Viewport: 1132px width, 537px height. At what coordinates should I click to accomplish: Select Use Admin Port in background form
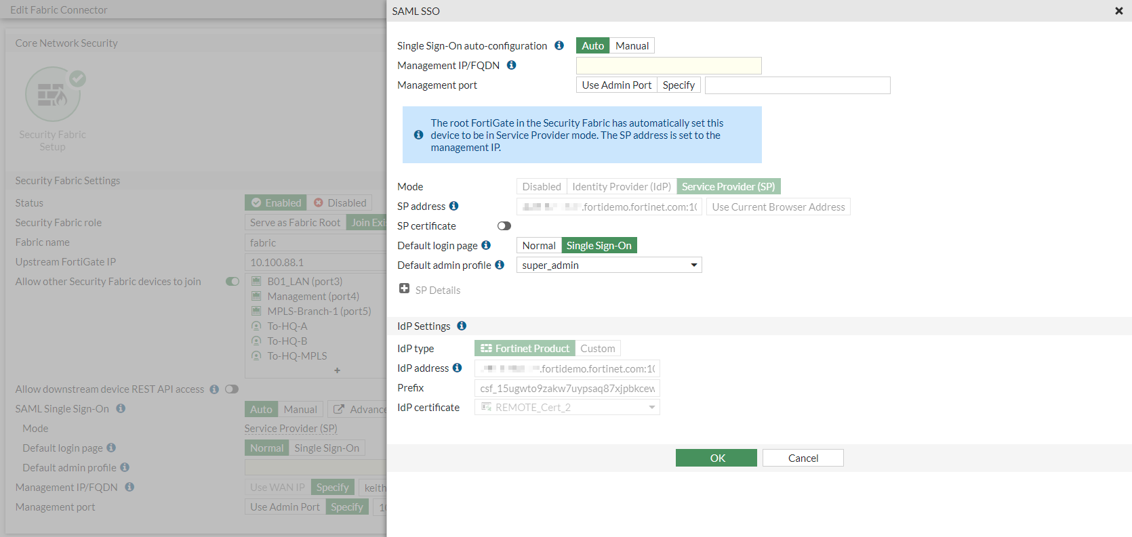(285, 507)
